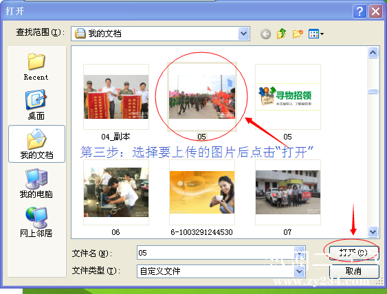Select 我的文档 sidebar shortcut
Viewport: 387px width, 294px height.
[x=36, y=144]
